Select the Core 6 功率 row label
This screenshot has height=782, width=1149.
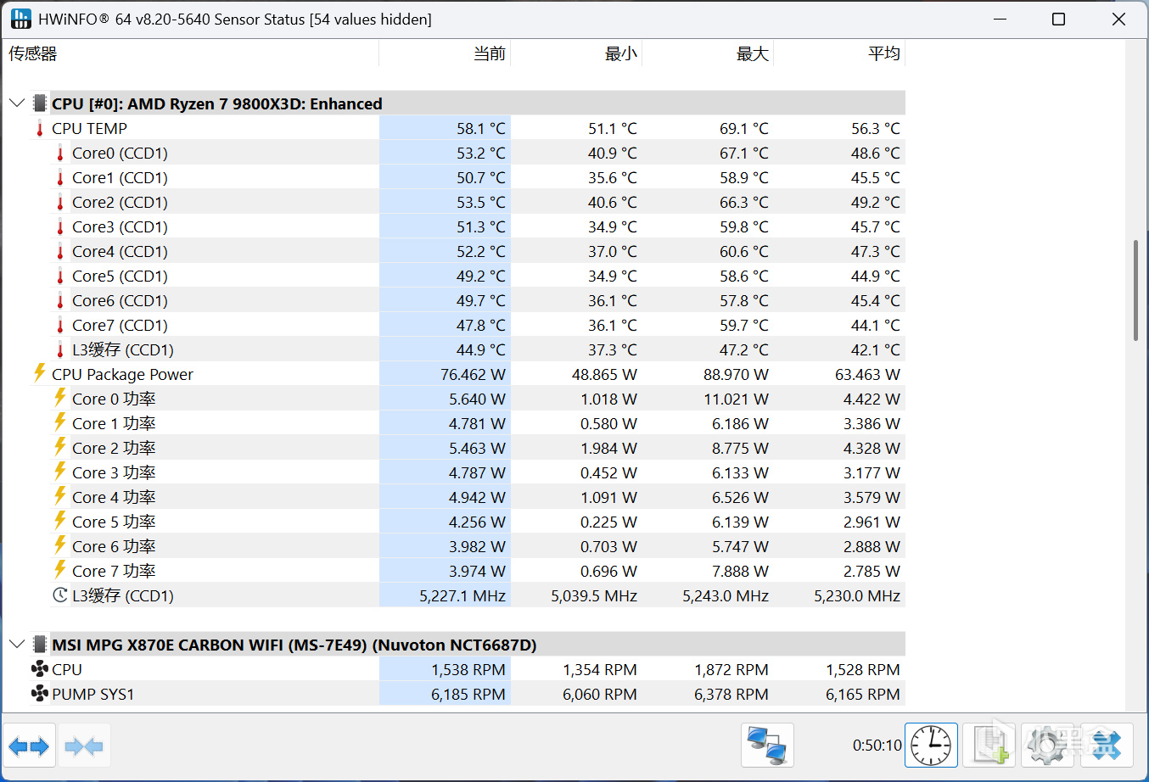114,547
